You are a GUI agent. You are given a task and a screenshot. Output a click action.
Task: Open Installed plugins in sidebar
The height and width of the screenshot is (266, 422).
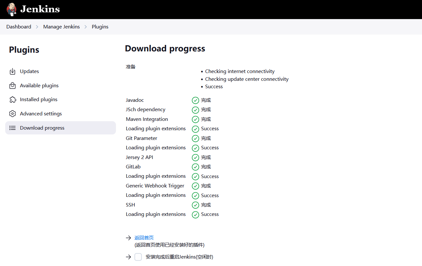tap(61, 100)
